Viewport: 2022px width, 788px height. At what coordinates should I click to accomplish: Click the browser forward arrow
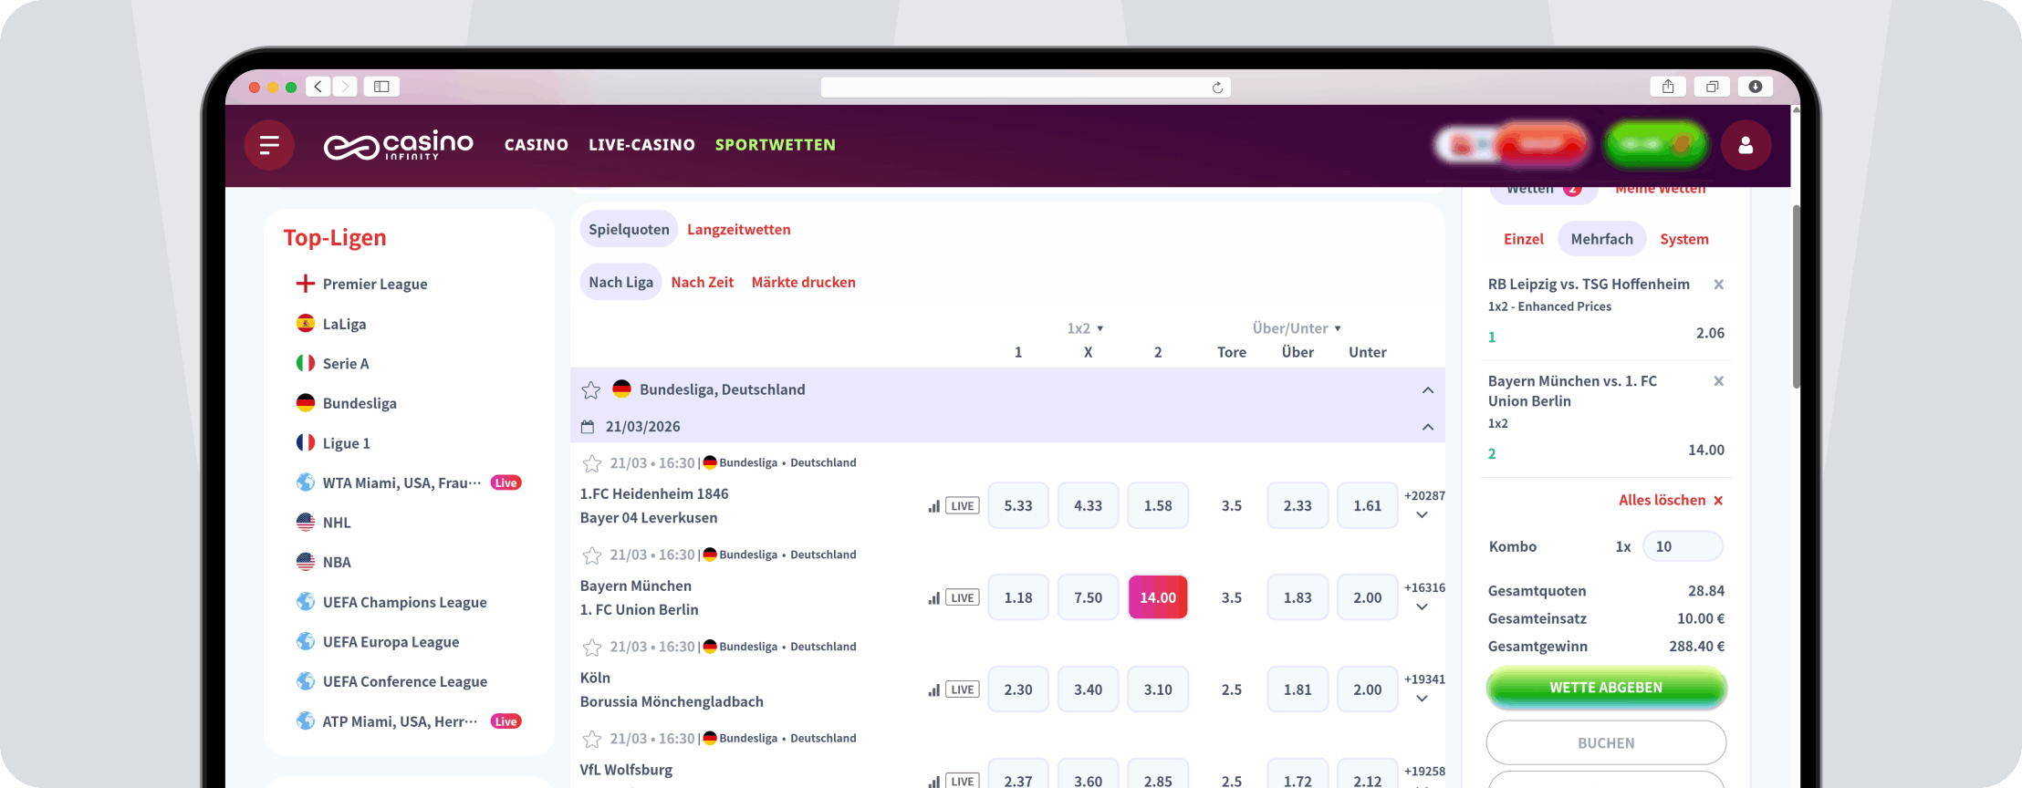[x=345, y=87]
